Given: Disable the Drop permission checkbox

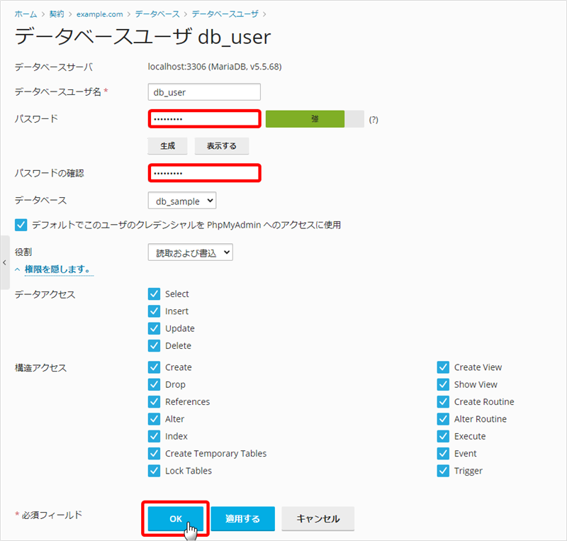Looking at the screenshot, I should click(x=154, y=384).
